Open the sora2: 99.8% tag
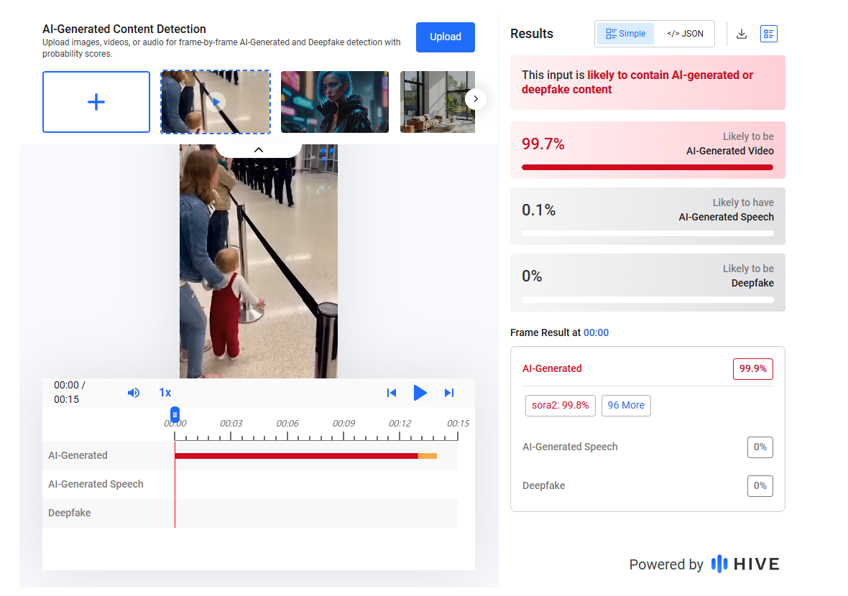The width and height of the screenshot is (848, 596). click(x=561, y=405)
